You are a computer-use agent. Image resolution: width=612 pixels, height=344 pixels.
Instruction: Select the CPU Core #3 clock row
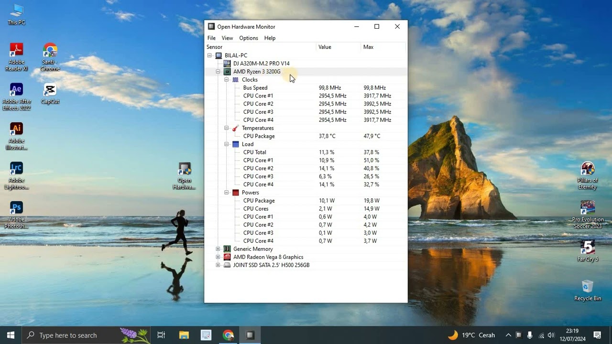[306, 112]
